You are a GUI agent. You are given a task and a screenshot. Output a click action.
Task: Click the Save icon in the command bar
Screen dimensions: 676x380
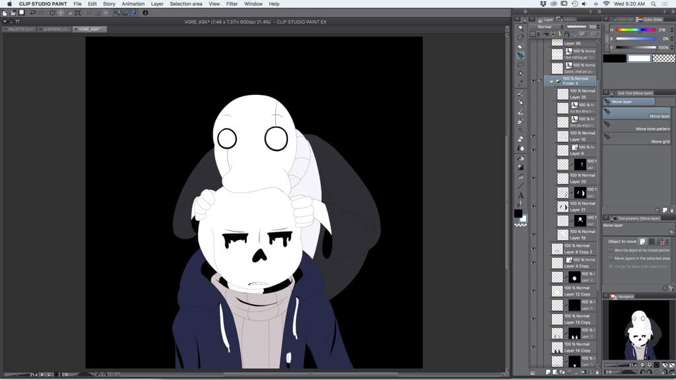tap(21, 13)
